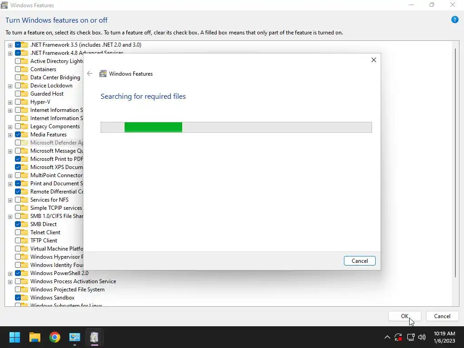Launch Google Chrome from the taskbar
This screenshot has width=464, height=348.
pos(55,337)
